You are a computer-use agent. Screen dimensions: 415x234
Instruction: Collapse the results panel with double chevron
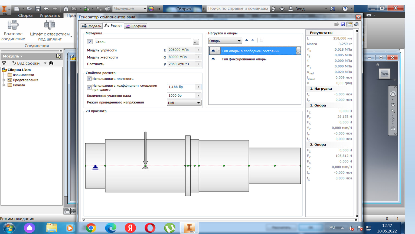point(357,31)
